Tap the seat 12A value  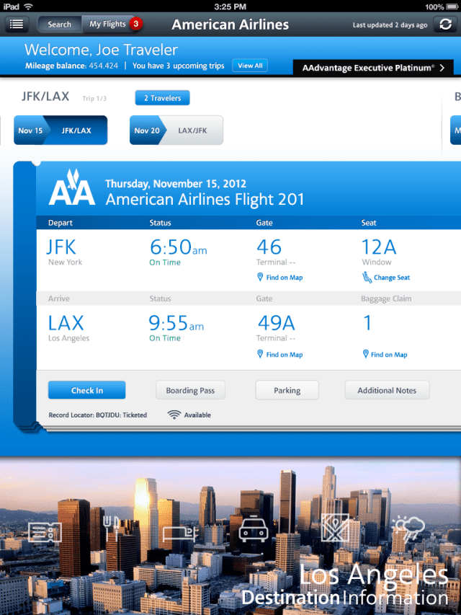(x=379, y=247)
